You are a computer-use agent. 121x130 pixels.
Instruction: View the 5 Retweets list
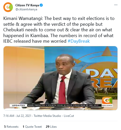(x=11, y=127)
